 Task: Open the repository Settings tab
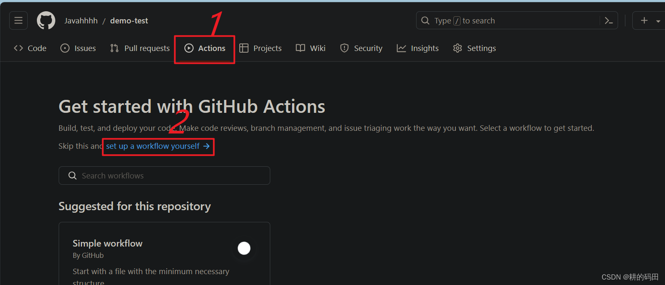pos(474,48)
